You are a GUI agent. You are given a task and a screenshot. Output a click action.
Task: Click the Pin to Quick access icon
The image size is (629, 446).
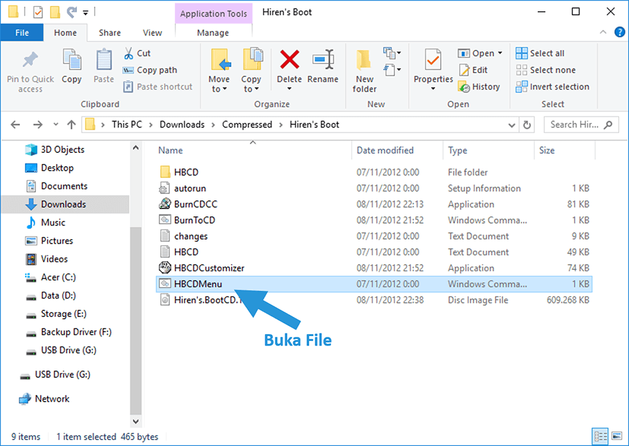(x=30, y=61)
